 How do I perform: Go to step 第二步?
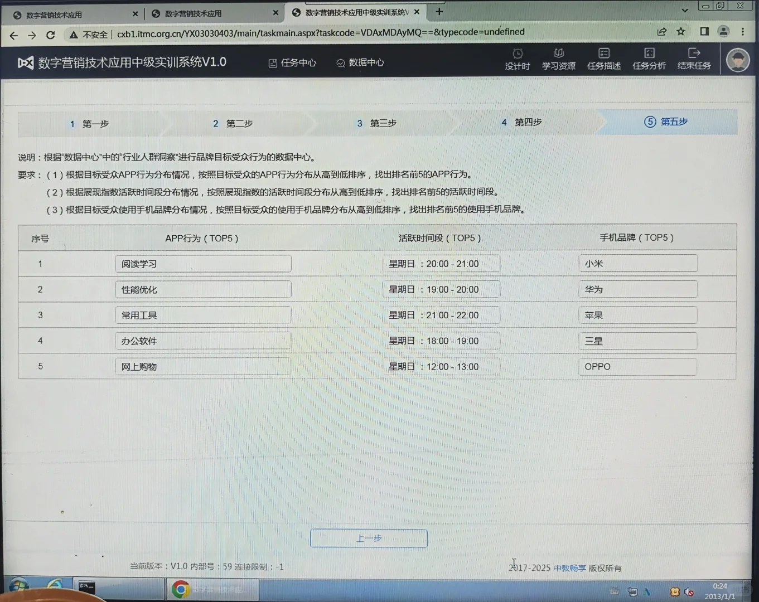(x=233, y=123)
